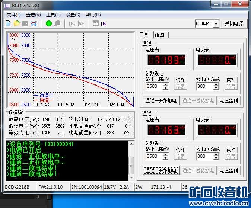Decrease channel two cutoff voltage with down arrow
This screenshot has width=251, height=208.
[166, 158]
